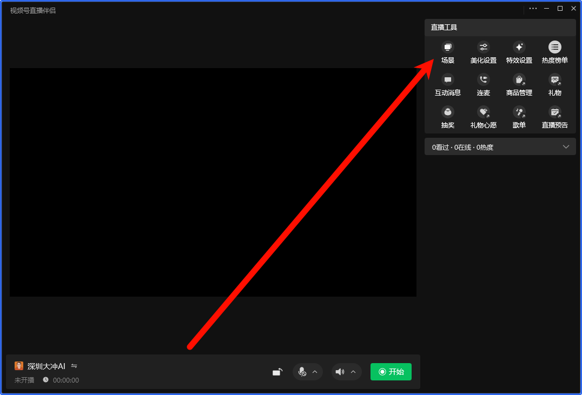Open the 歌单 song list

519,116
